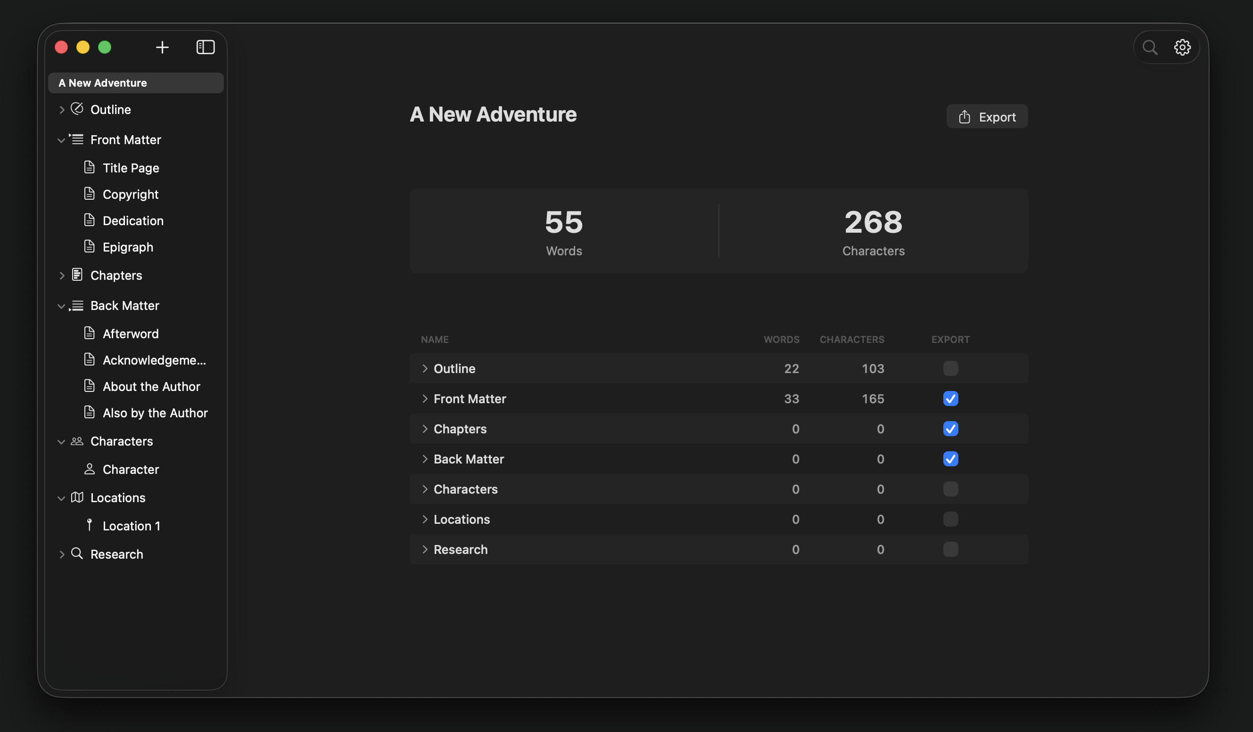Collapse Back Matter in sidebar
The height and width of the screenshot is (732, 1253).
(61, 306)
